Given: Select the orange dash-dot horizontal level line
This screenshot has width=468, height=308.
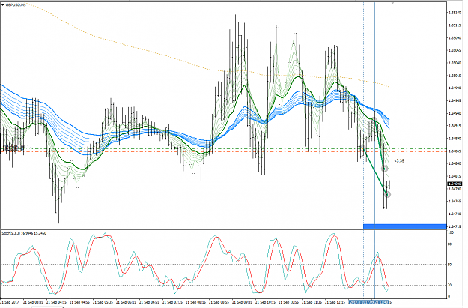Looking at the screenshot, I should pos(223,152).
